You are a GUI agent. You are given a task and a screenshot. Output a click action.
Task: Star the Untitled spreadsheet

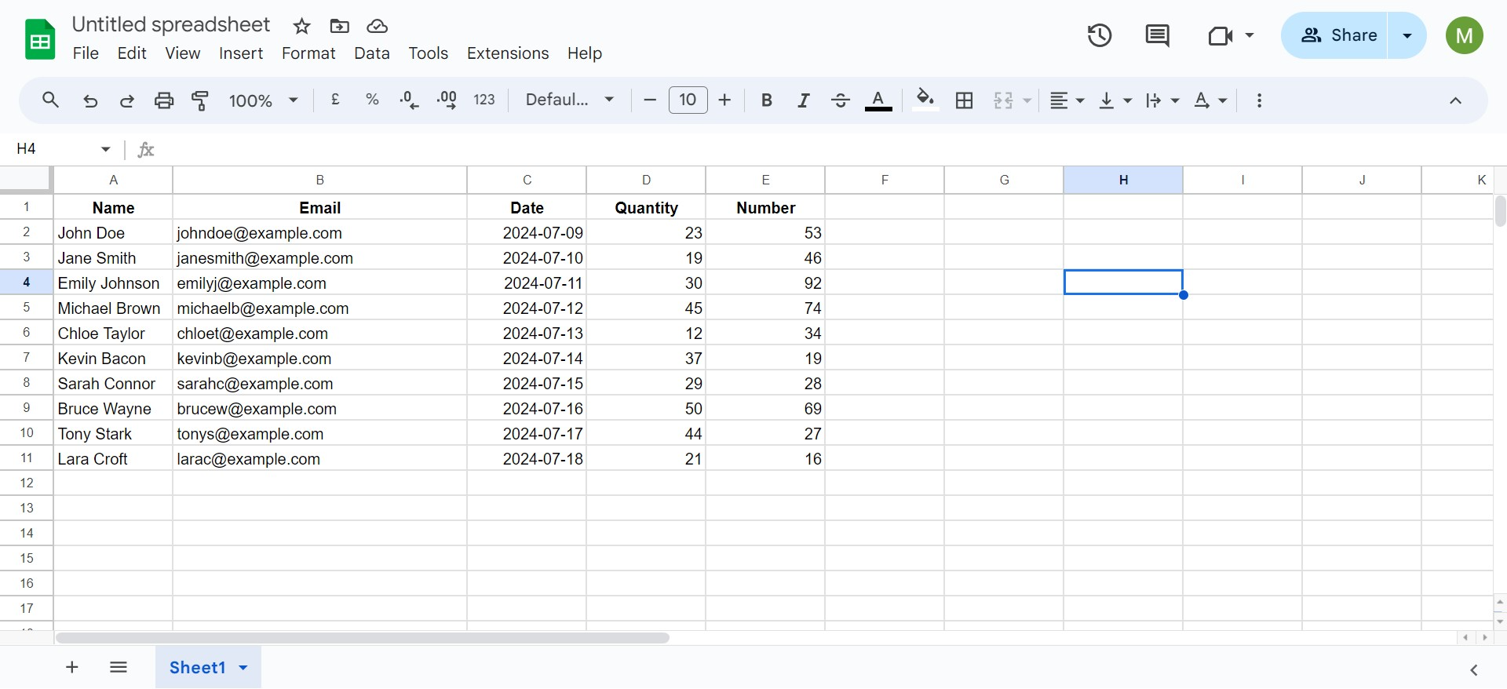[x=301, y=26]
